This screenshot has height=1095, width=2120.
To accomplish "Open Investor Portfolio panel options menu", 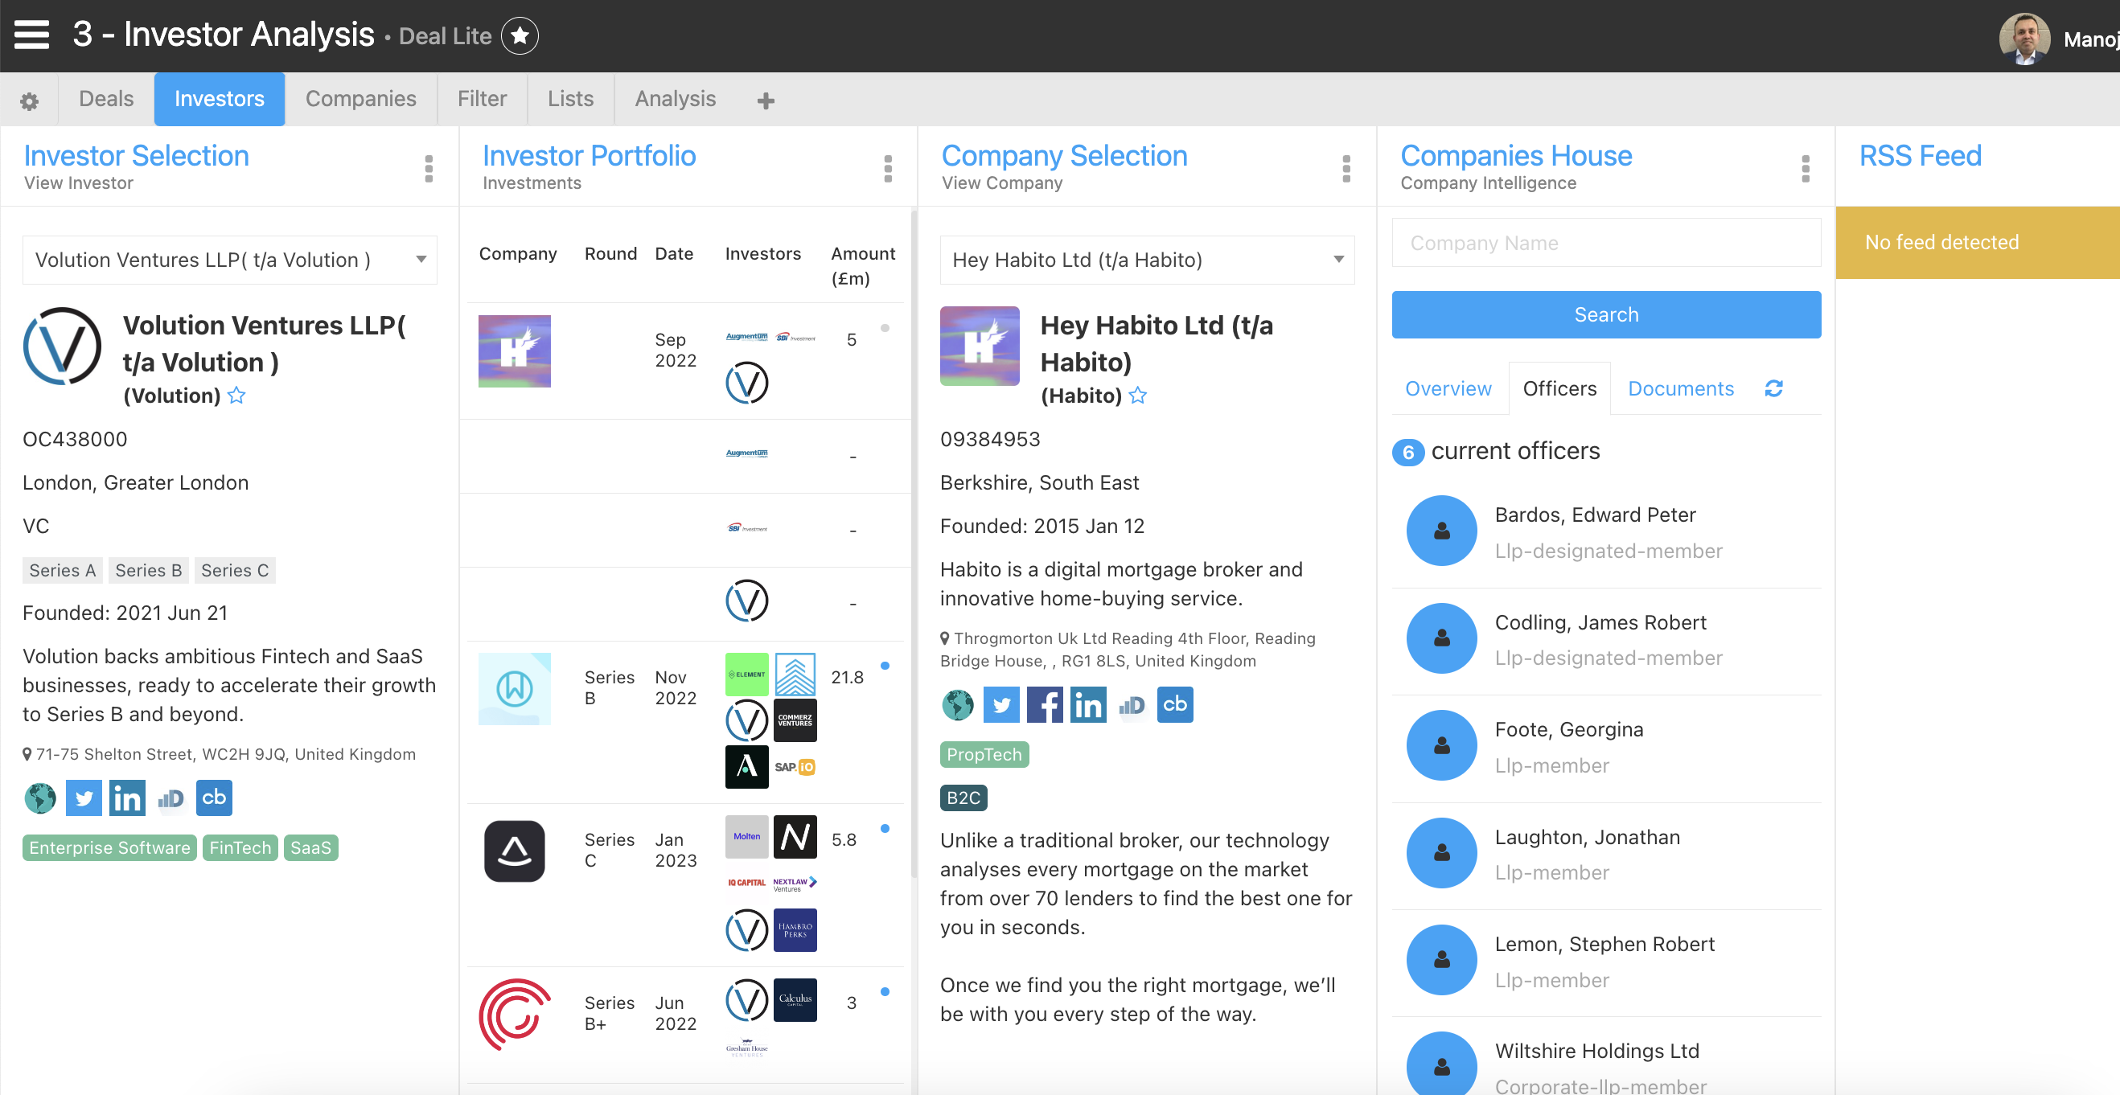I will [x=887, y=168].
